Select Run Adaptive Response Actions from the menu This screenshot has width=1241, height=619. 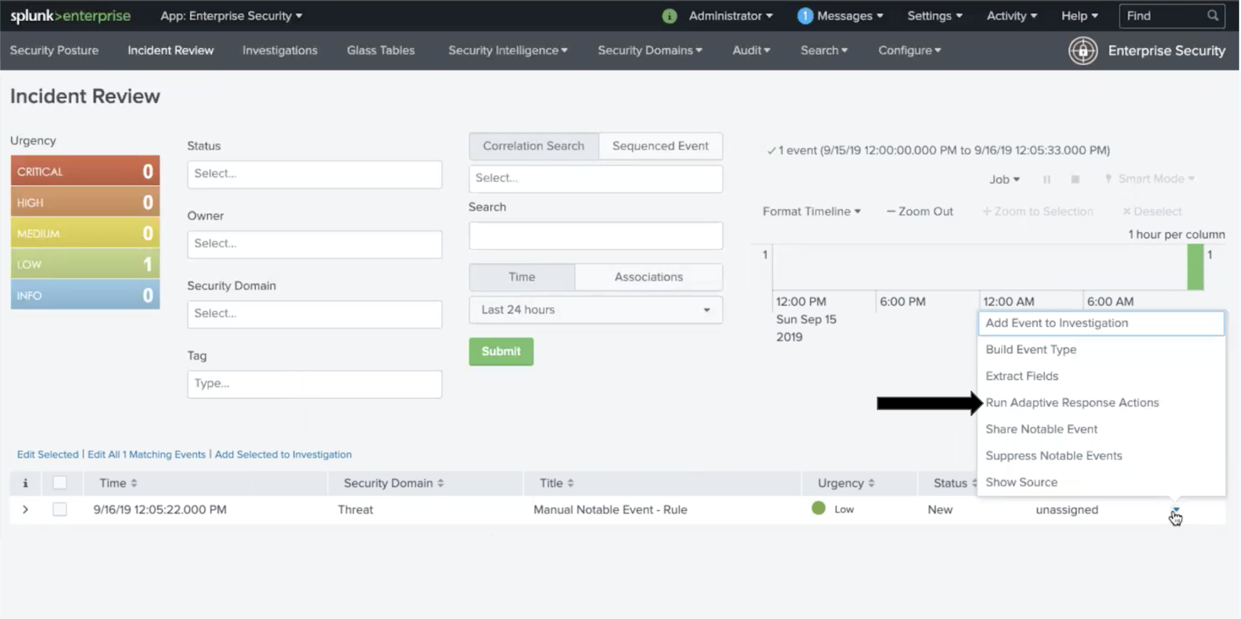tap(1072, 403)
